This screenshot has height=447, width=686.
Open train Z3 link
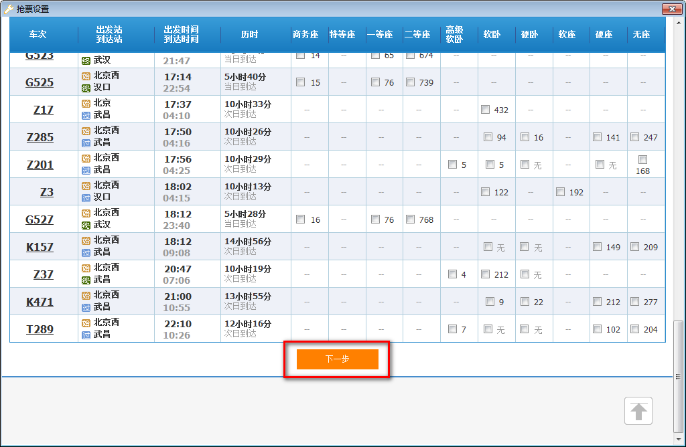(46, 192)
